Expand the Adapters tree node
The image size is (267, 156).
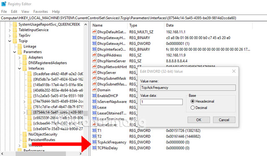[x=20, y=57]
